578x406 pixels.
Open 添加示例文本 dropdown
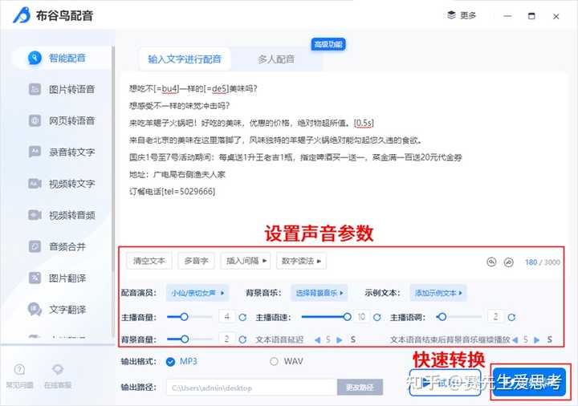pyautogui.click(x=438, y=293)
